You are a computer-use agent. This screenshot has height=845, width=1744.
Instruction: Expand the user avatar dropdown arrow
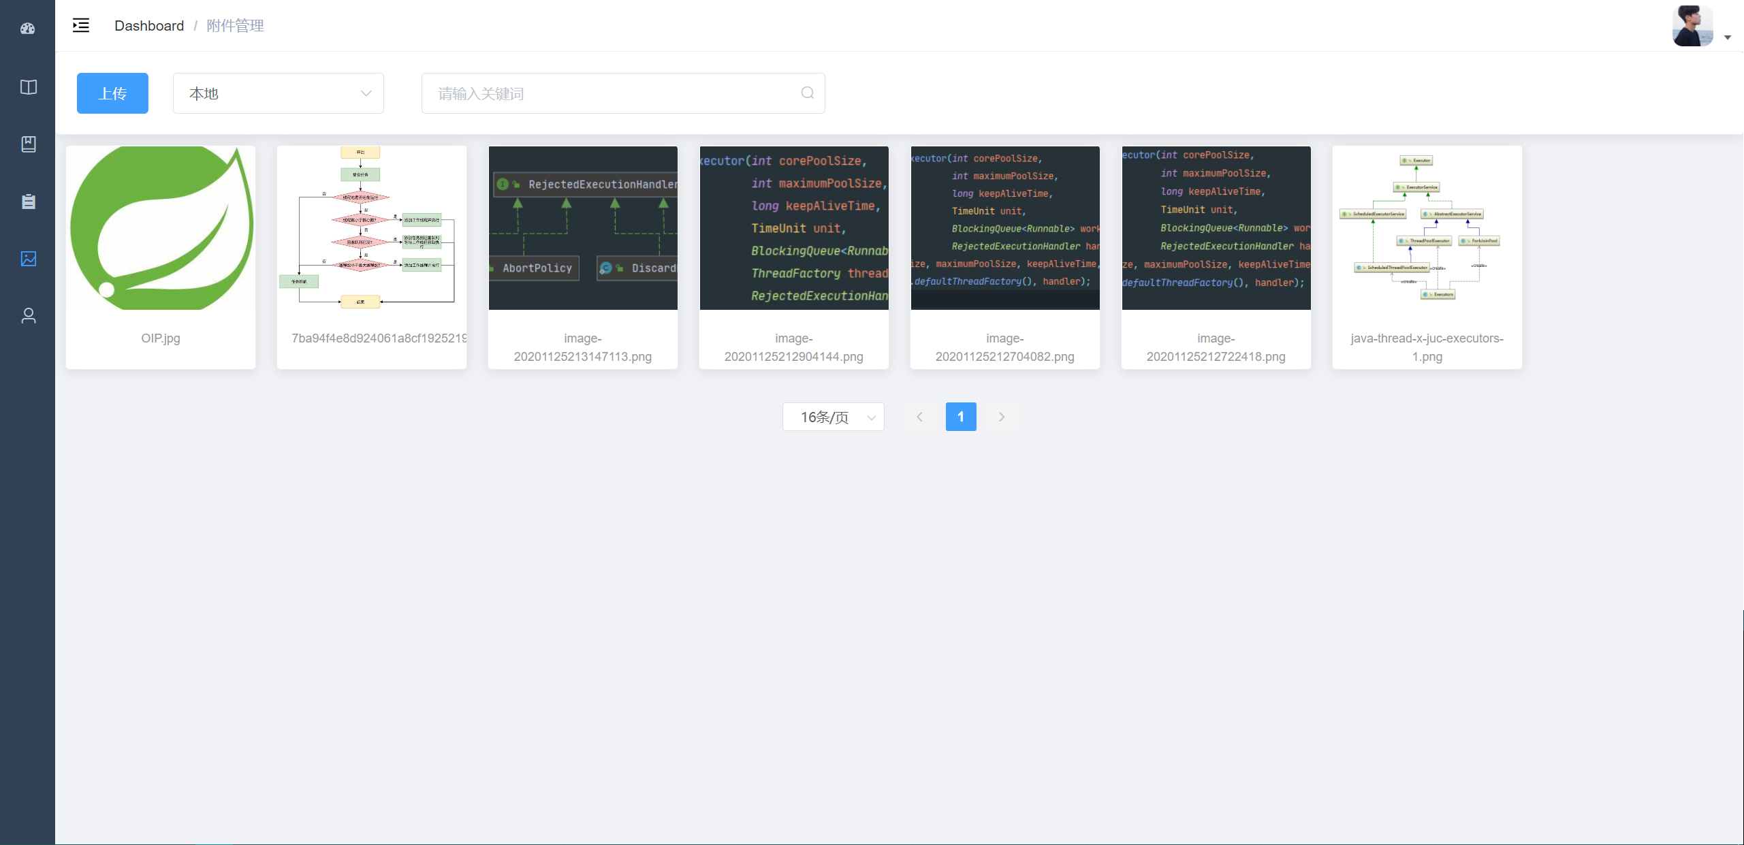tap(1727, 37)
